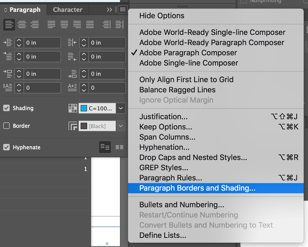Disable the Shading checkbox

[x=6, y=108]
